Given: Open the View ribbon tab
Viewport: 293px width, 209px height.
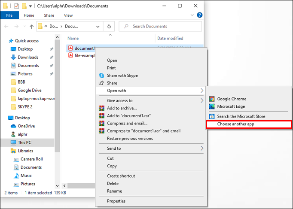Looking at the screenshot, I should [x=68, y=15].
